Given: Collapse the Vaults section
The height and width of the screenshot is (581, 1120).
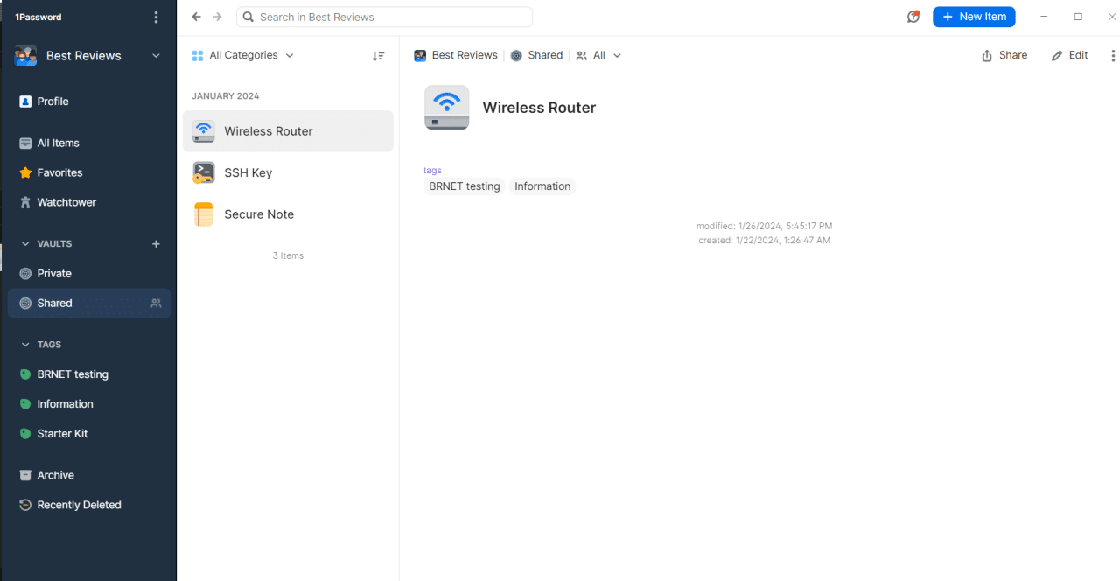Looking at the screenshot, I should click(25, 244).
